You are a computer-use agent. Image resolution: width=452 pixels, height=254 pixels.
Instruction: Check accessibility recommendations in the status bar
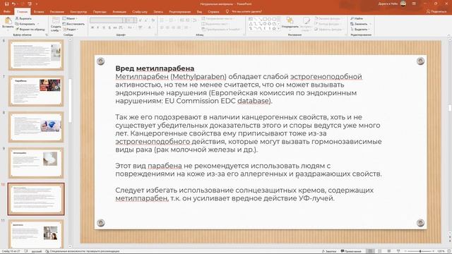tap(83, 251)
